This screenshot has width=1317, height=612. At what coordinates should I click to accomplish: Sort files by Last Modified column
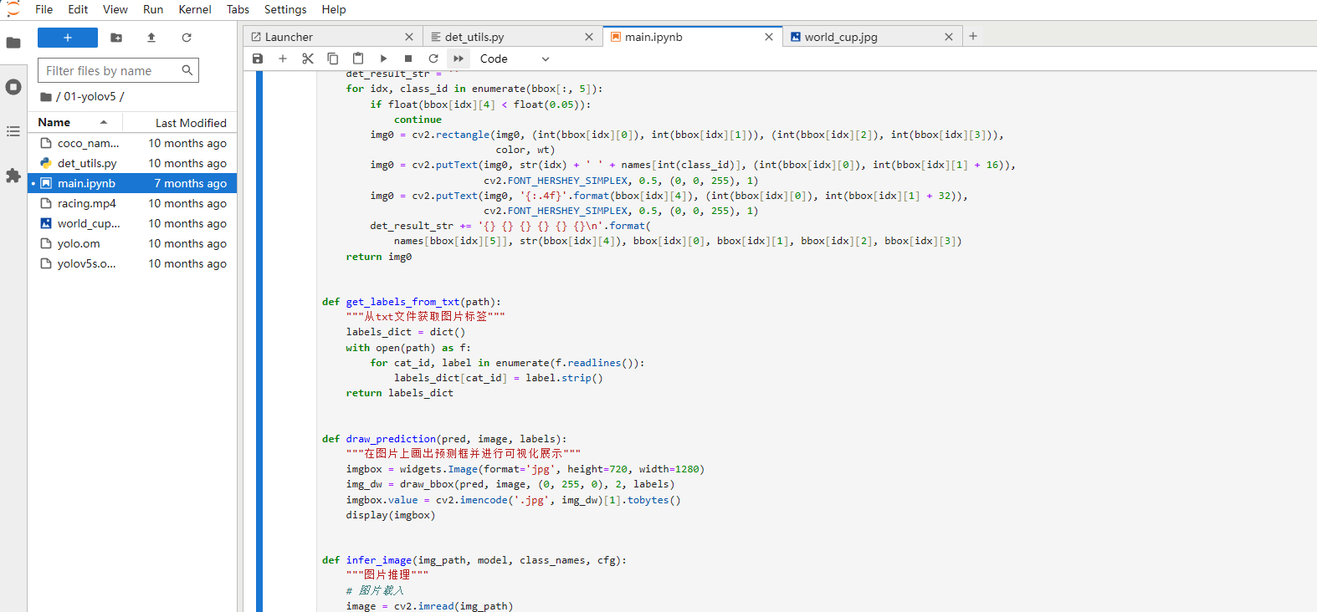(x=180, y=123)
